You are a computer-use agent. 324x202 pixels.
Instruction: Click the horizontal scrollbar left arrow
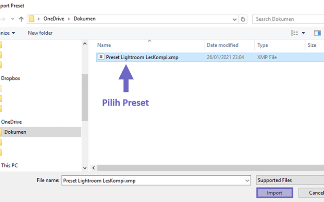pos(94,168)
